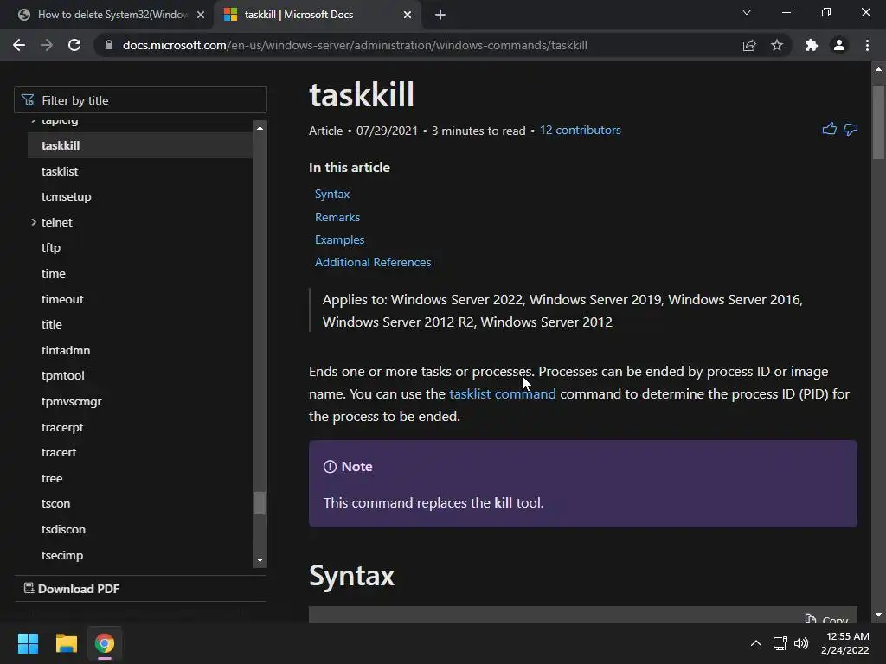
Task: Open tsecimp in the sidebar
Action: coord(62,555)
